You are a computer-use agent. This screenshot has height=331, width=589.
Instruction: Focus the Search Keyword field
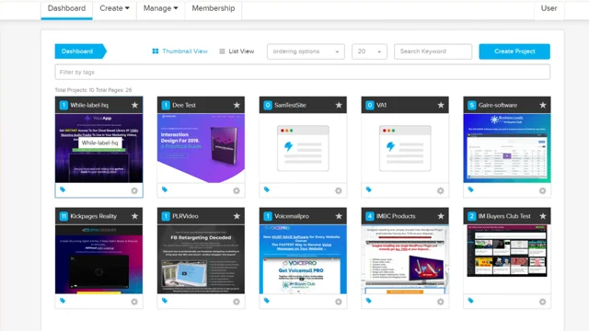tap(433, 51)
